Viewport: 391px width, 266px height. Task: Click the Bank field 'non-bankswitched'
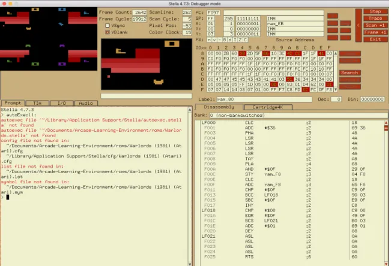[299, 116]
